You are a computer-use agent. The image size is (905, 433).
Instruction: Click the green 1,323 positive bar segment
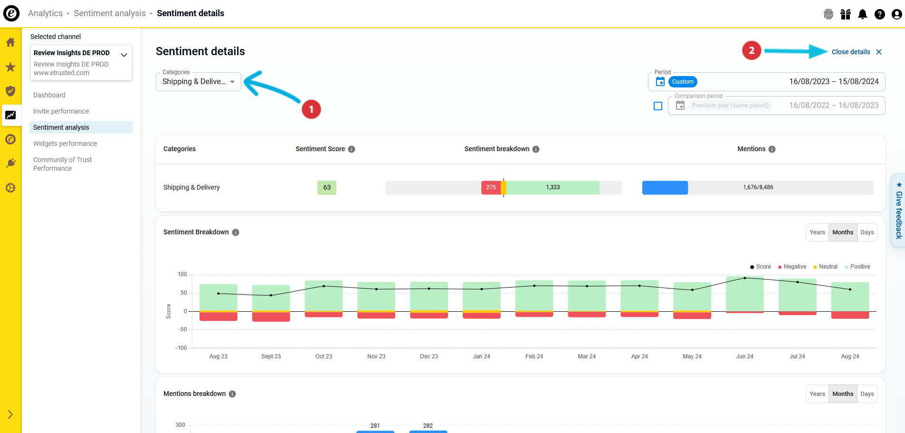[553, 188]
